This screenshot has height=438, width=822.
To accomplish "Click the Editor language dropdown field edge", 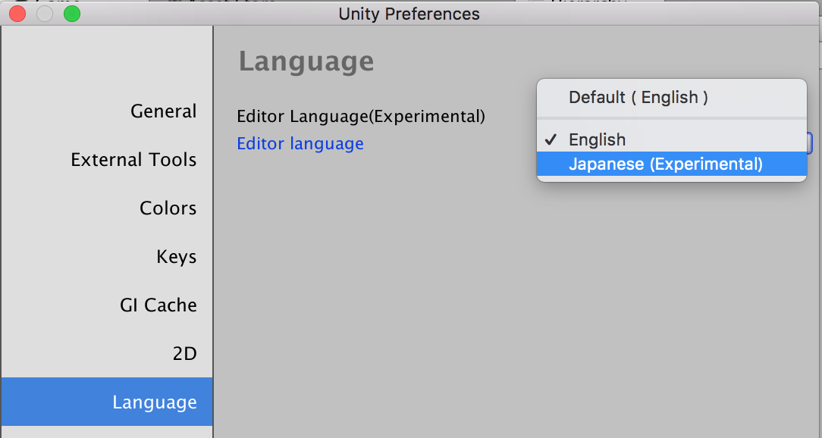I will pyautogui.click(x=810, y=142).
